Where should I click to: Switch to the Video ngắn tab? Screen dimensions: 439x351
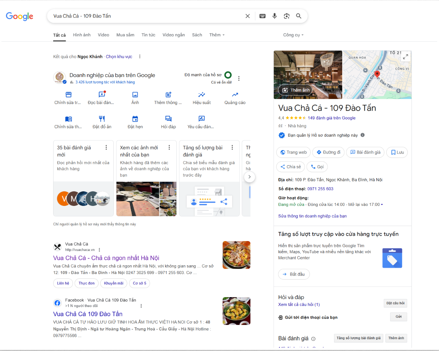point(173,35)
